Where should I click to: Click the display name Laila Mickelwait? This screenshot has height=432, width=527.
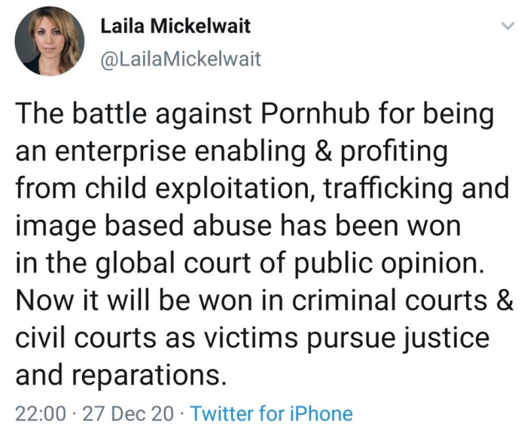(x=175, y=28)
